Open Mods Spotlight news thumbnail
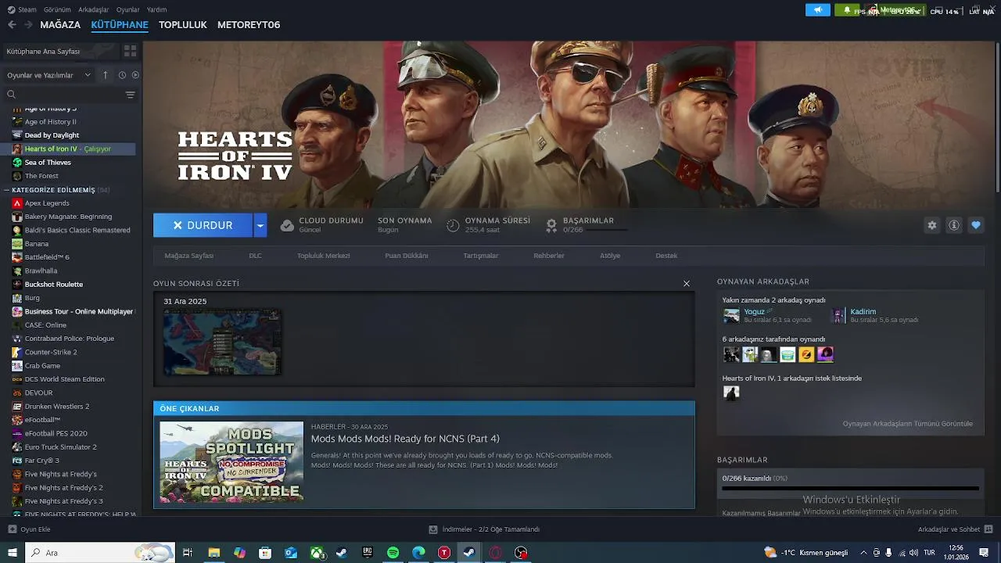Image resolution: width=1001 pixels, height=563 pixels. [231, 462]
